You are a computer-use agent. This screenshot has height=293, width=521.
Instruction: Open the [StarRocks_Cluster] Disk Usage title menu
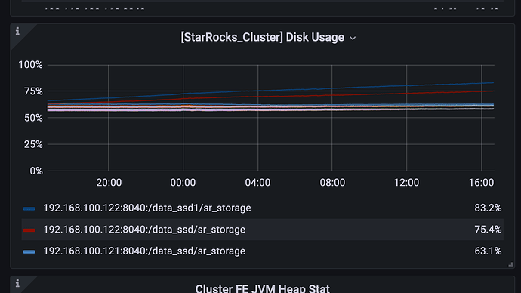263,37
